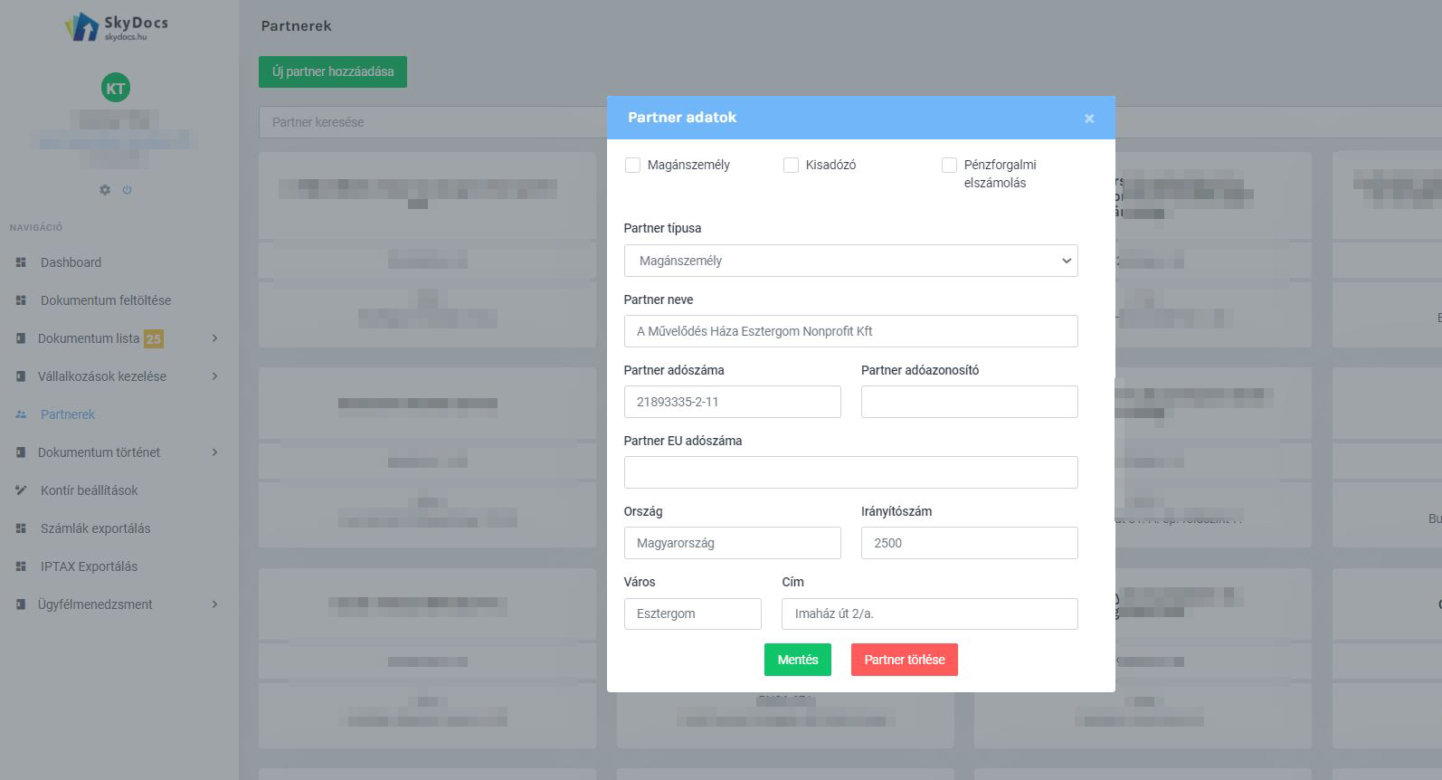The height and width of the screenshot is (780, 1442).
Task: Click the SkyDocs logo
Action: (116, 26)
